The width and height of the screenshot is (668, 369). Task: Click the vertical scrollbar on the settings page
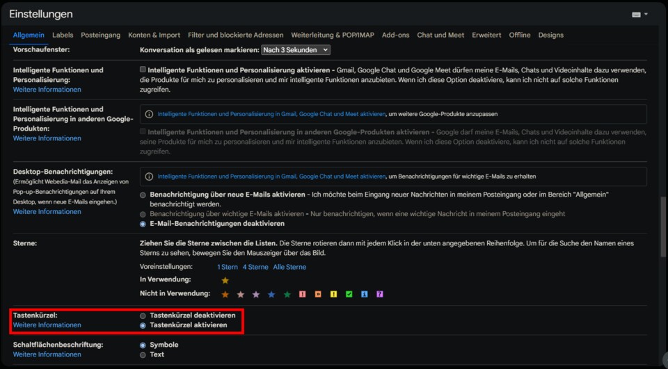(664, 226)
